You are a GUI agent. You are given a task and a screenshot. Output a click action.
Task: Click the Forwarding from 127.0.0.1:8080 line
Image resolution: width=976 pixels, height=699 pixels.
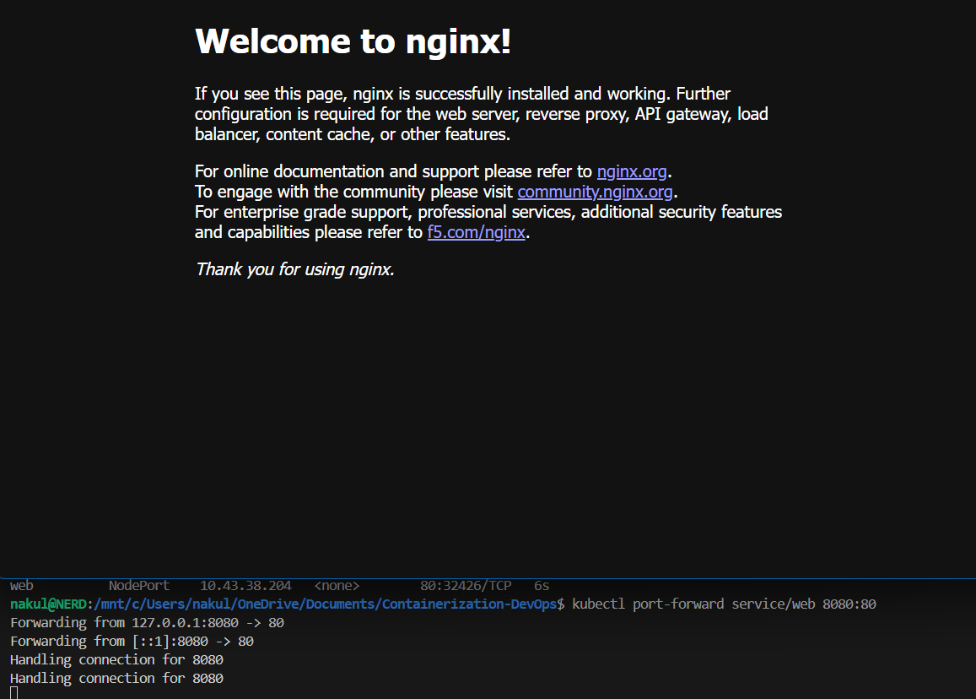146,622
